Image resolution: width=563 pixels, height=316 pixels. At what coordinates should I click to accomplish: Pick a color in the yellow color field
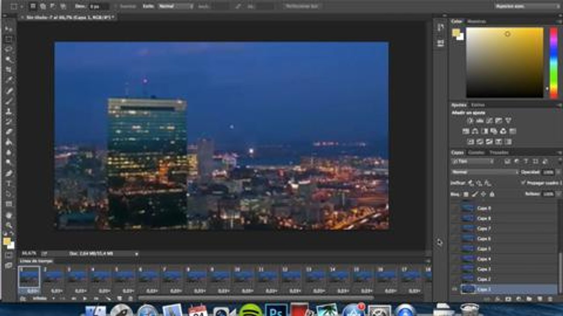coord(505,62)
